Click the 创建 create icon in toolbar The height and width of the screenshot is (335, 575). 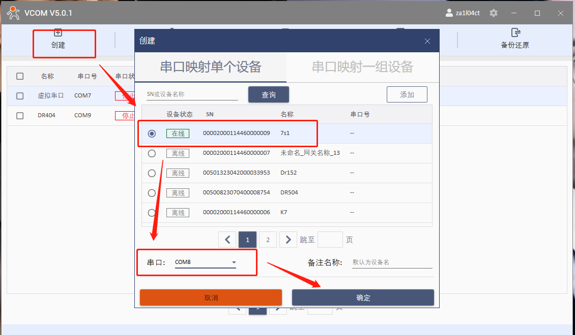58,33
